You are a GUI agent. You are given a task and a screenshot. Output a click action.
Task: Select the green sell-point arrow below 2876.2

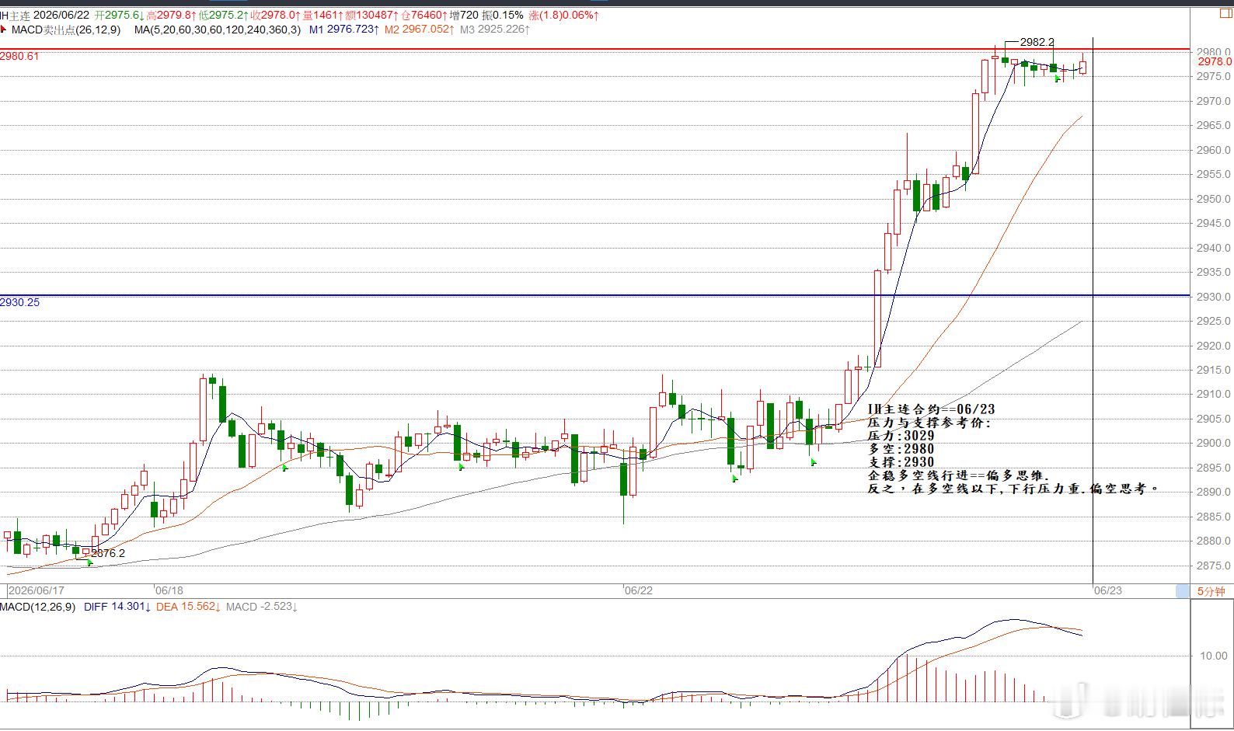click(x=90, y=562)
